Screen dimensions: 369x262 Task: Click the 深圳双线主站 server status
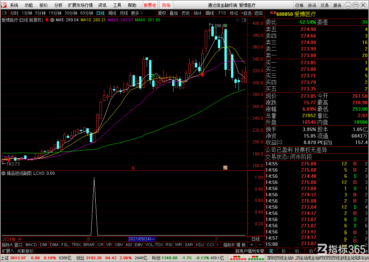(x=280, y=258)
